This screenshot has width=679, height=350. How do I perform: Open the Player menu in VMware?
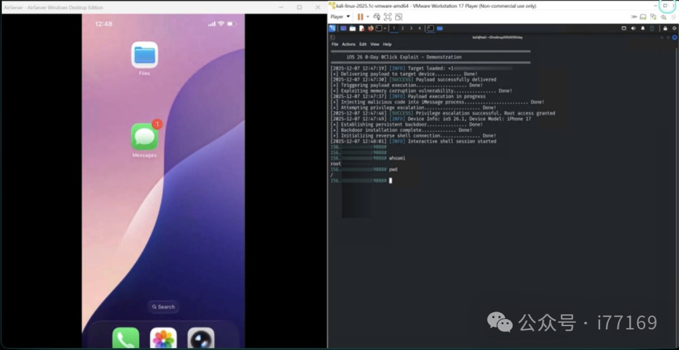point(340,17)
